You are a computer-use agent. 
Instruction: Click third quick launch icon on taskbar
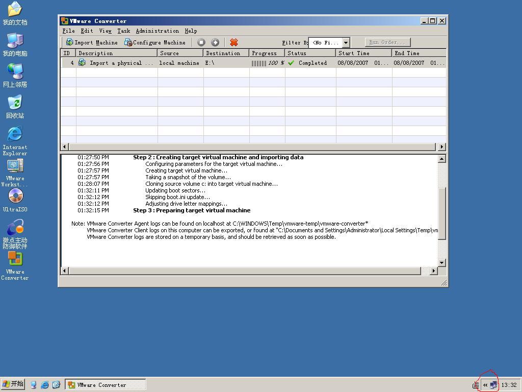(x=56, y=385)
